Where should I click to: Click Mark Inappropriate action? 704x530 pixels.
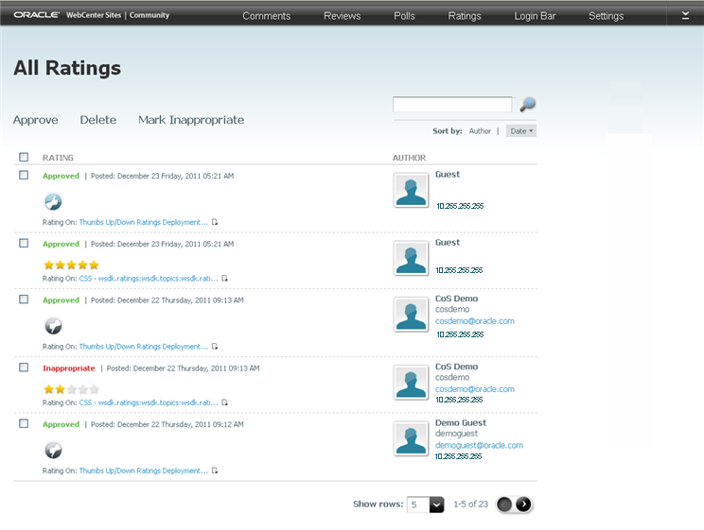pyautogui.click(x=191, y=120)
